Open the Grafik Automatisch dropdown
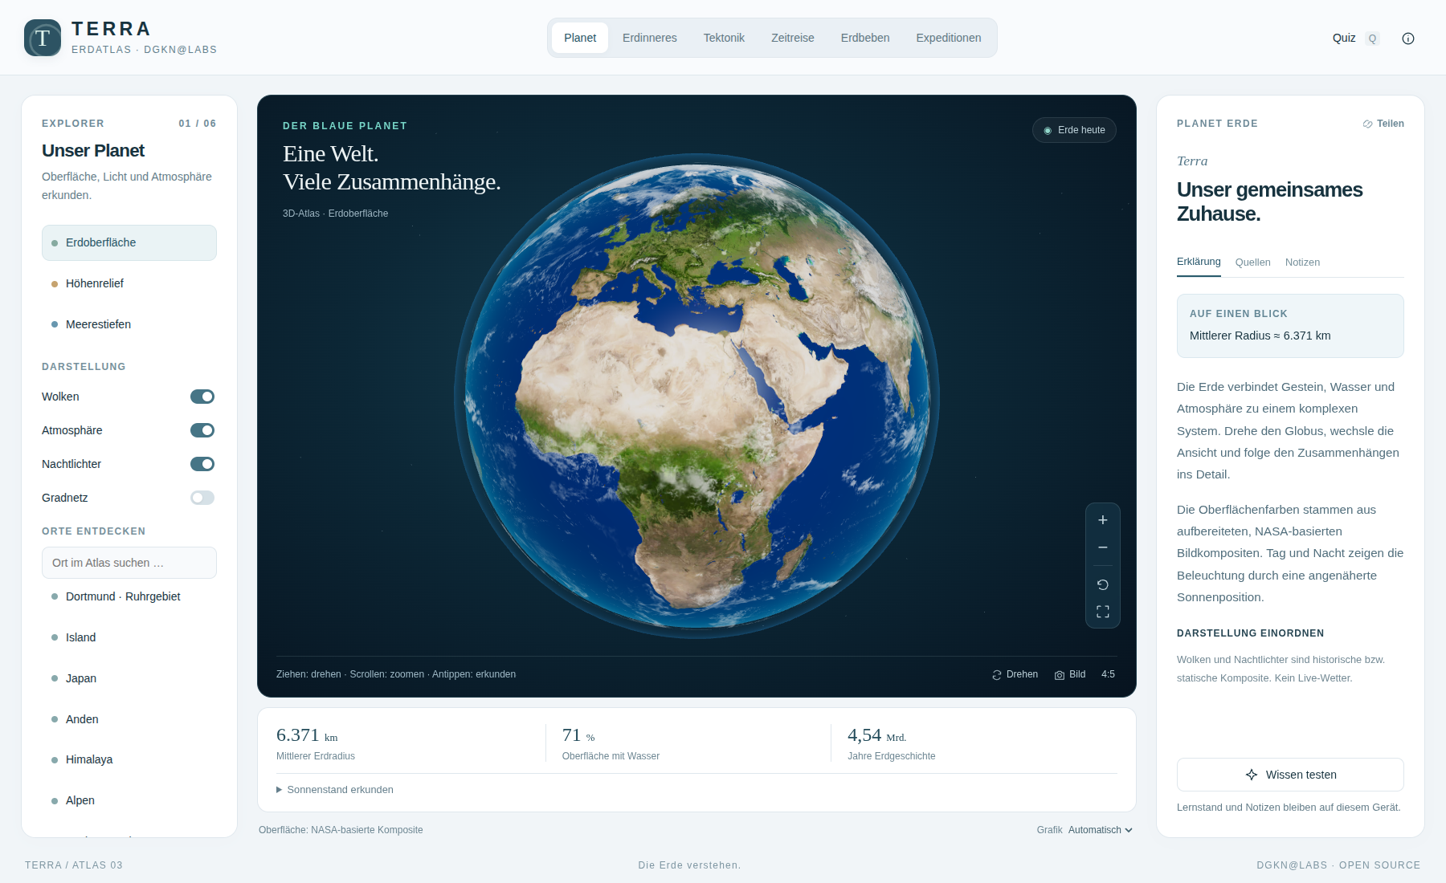This screenshot has width=1446, height=883. point(1100,830)
